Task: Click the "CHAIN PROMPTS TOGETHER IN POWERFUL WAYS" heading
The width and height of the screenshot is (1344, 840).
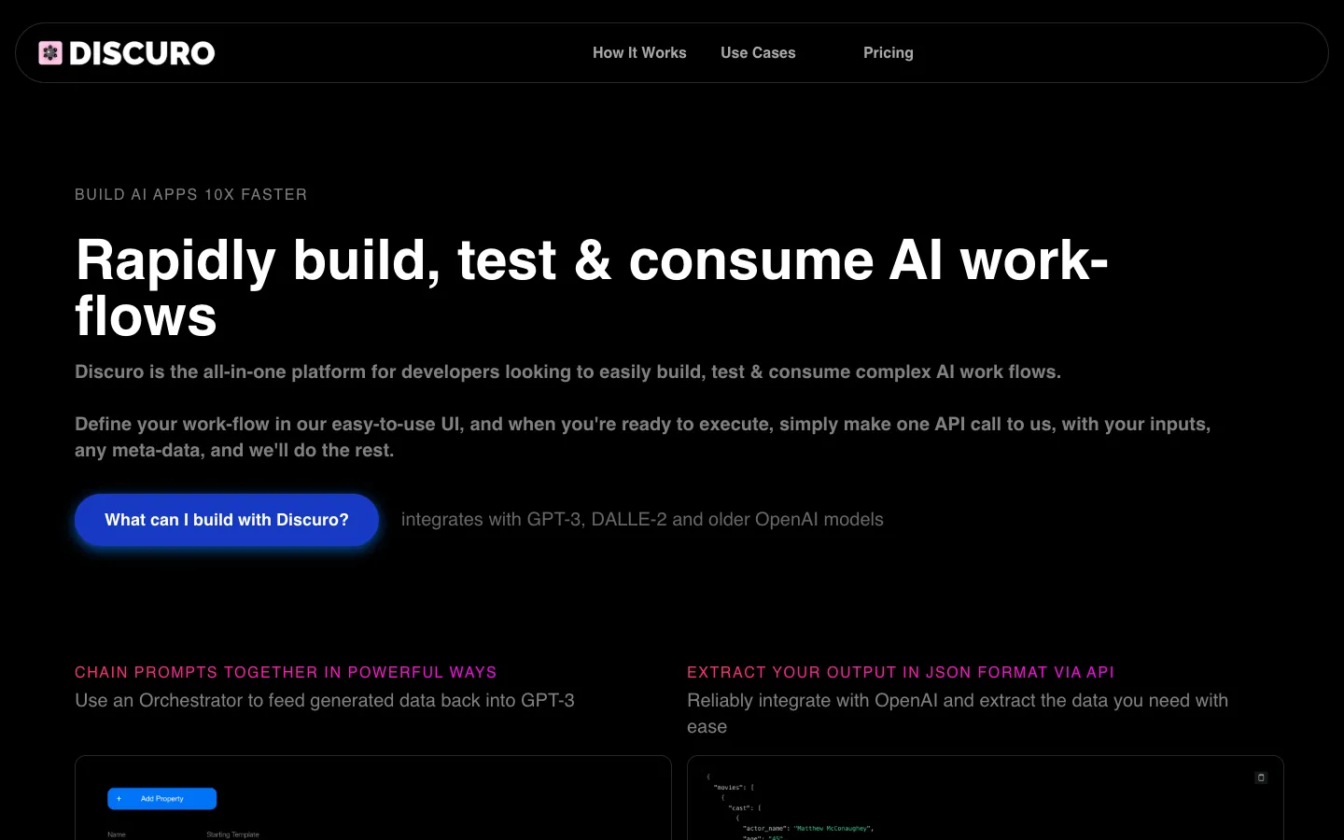Action: click(286, 672)
